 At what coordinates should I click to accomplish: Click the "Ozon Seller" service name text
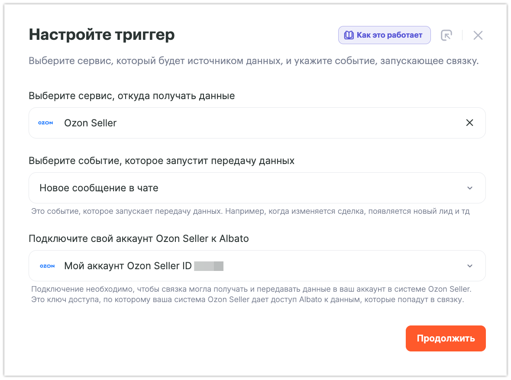(91, 123)
